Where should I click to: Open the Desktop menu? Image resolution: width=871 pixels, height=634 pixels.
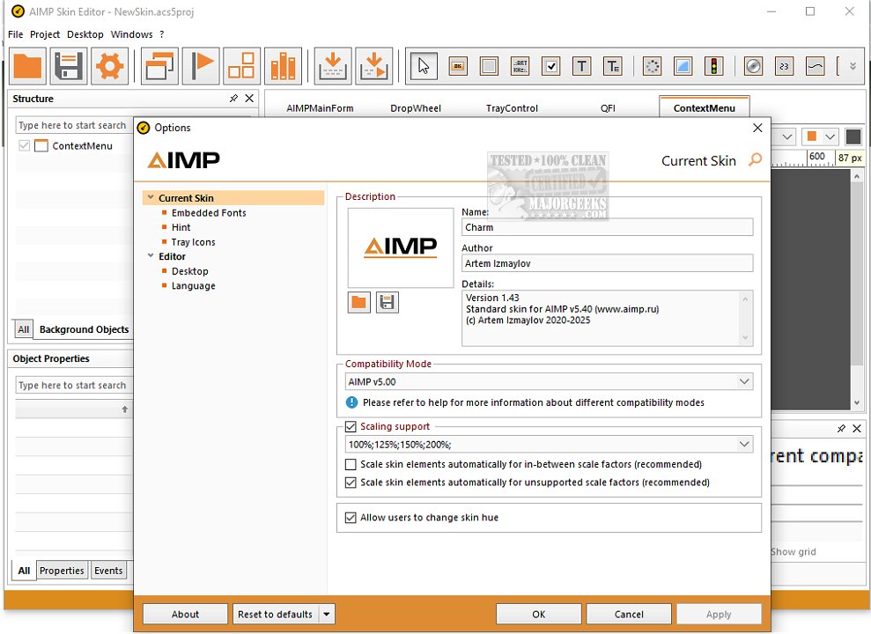[85, 34]
